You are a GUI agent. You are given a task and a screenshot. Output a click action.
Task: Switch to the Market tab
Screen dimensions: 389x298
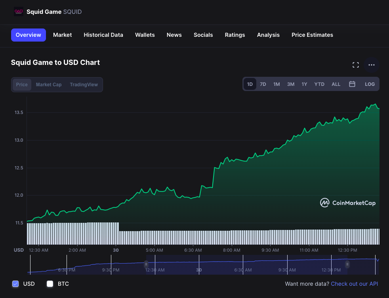point(62,35)
